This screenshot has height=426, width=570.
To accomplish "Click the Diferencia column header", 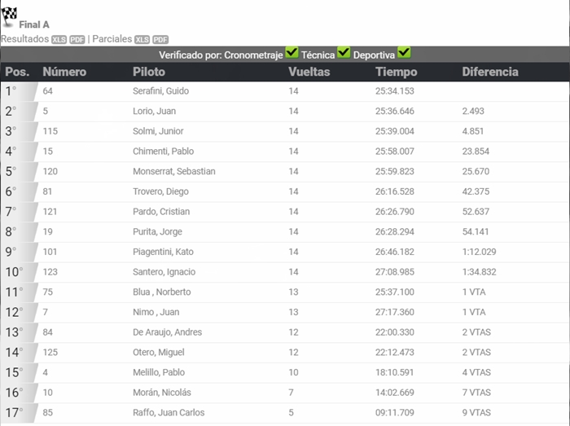I will [490, 72].
